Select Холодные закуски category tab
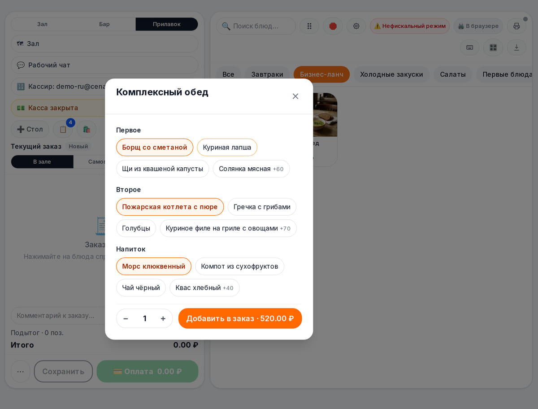538x409 pixels. pyautogui.click(x=391, y=74)
